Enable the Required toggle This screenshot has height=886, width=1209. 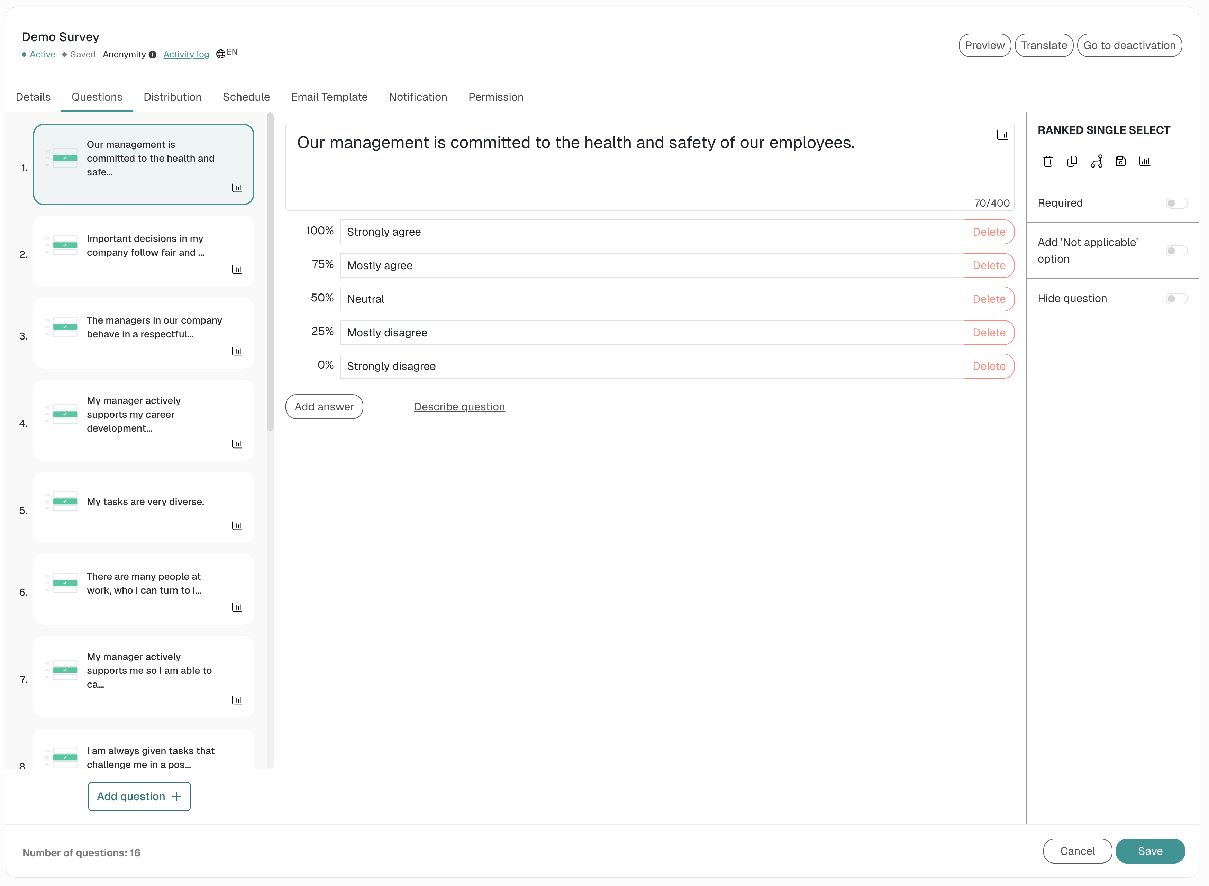click(x=1176, y=203)
